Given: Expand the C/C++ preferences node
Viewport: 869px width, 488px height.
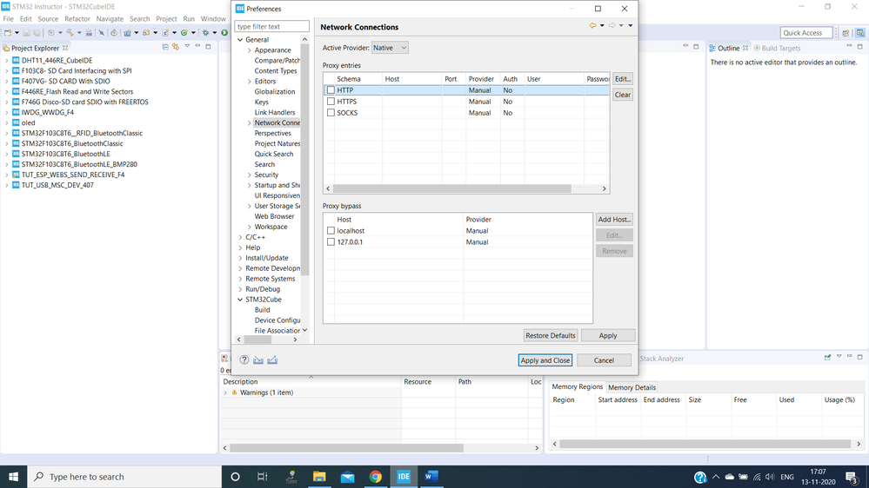Looking at the screenshot, I should tap(240, 237).
